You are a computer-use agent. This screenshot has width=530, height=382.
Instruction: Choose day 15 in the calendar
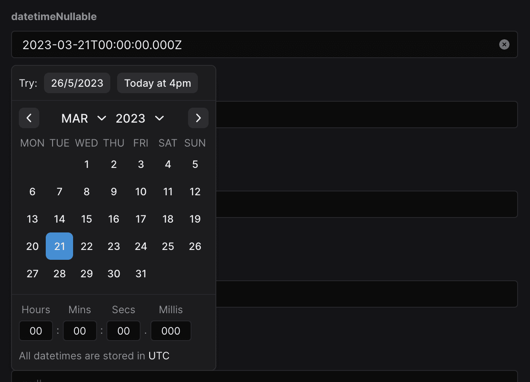(87, 219)
